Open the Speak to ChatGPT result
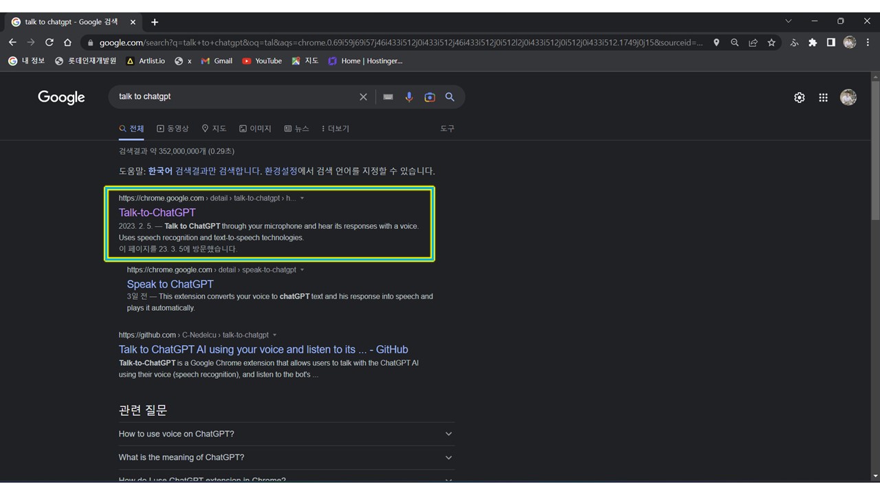 [x=170, y=284]
